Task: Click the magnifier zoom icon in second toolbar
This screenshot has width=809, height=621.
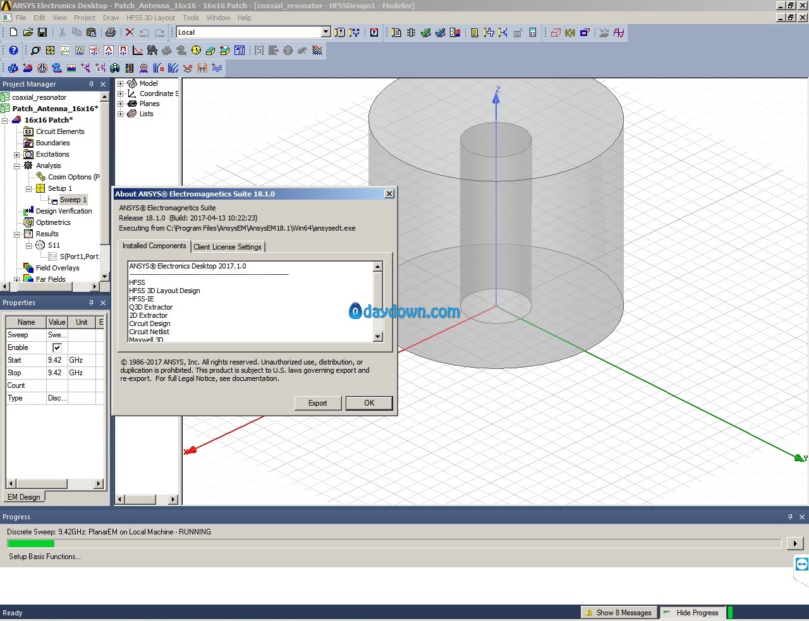Action: (35, 50)
